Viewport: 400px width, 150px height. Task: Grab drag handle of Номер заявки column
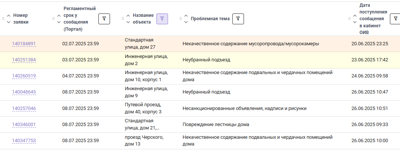click(3, 19)
